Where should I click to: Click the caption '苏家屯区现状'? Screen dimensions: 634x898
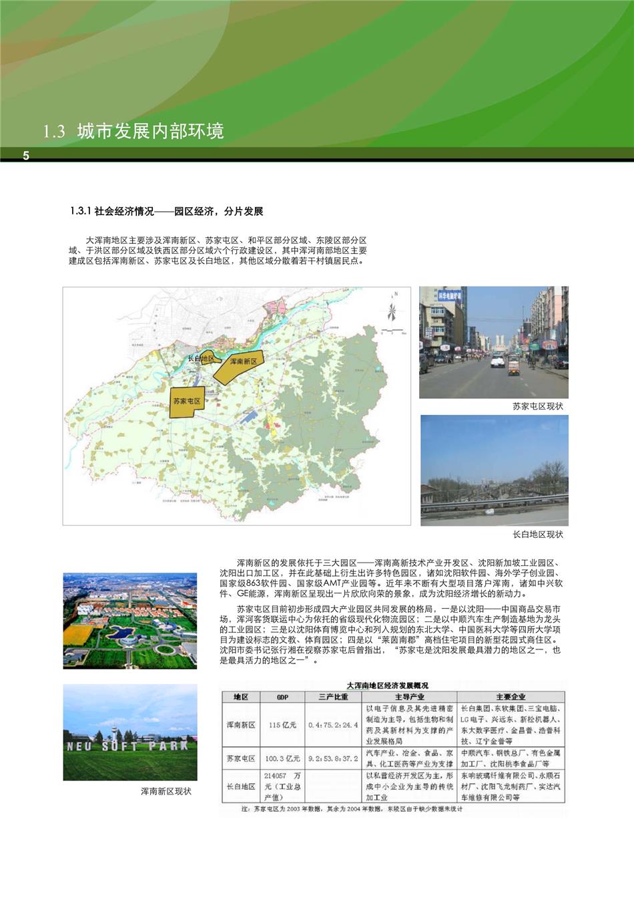coord(538,406)
